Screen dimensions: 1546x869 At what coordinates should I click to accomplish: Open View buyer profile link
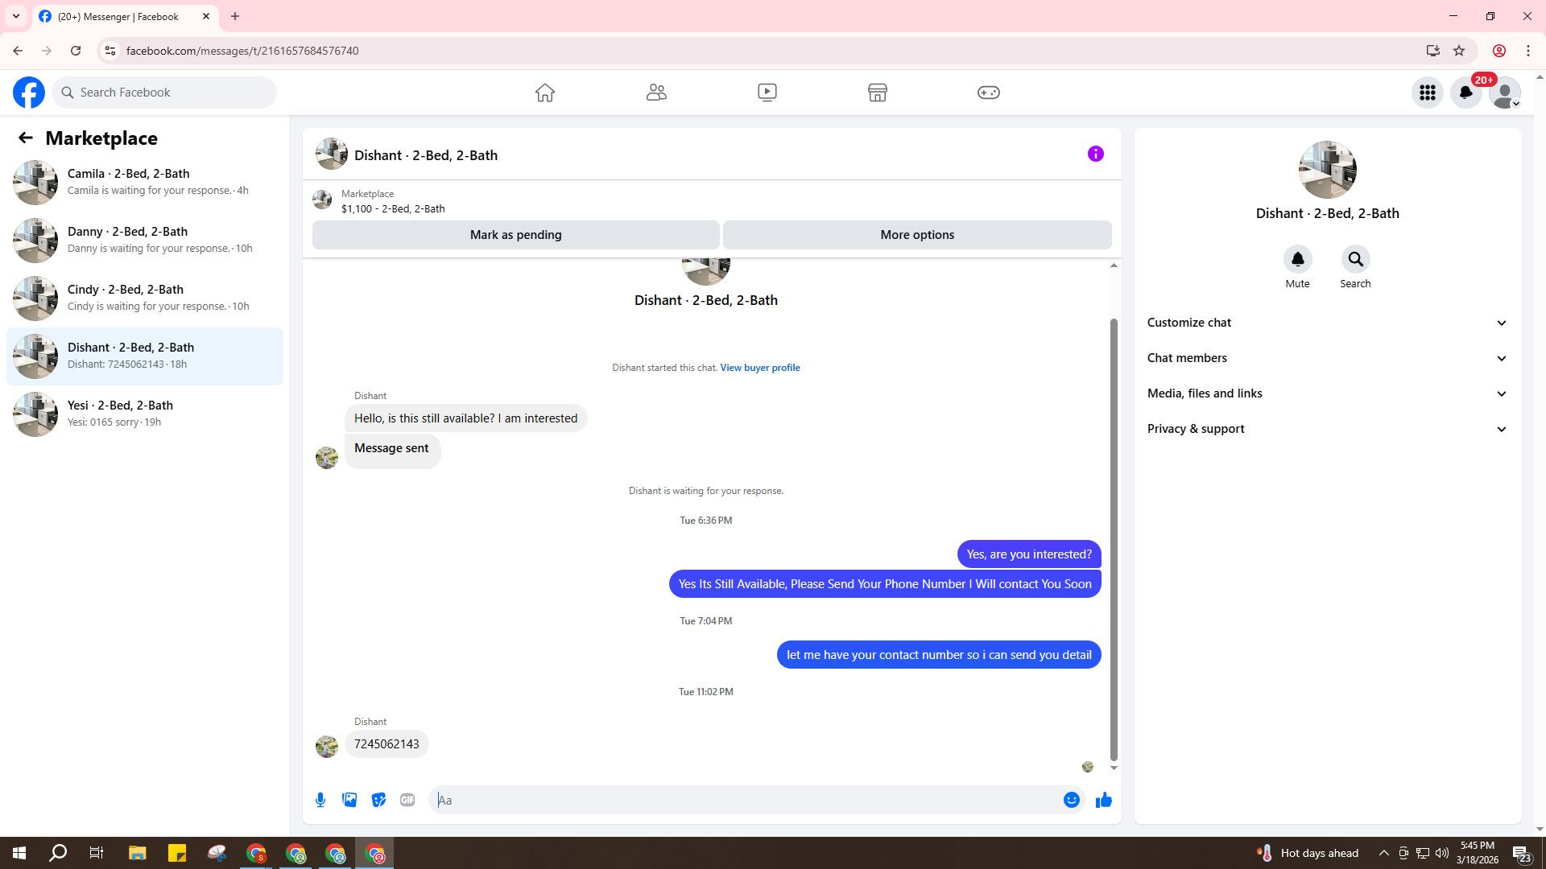point(759,368)
